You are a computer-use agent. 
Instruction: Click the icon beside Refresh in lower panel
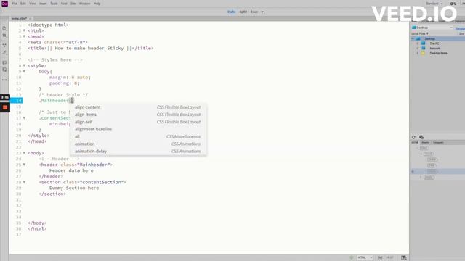[x=421, y=137]
